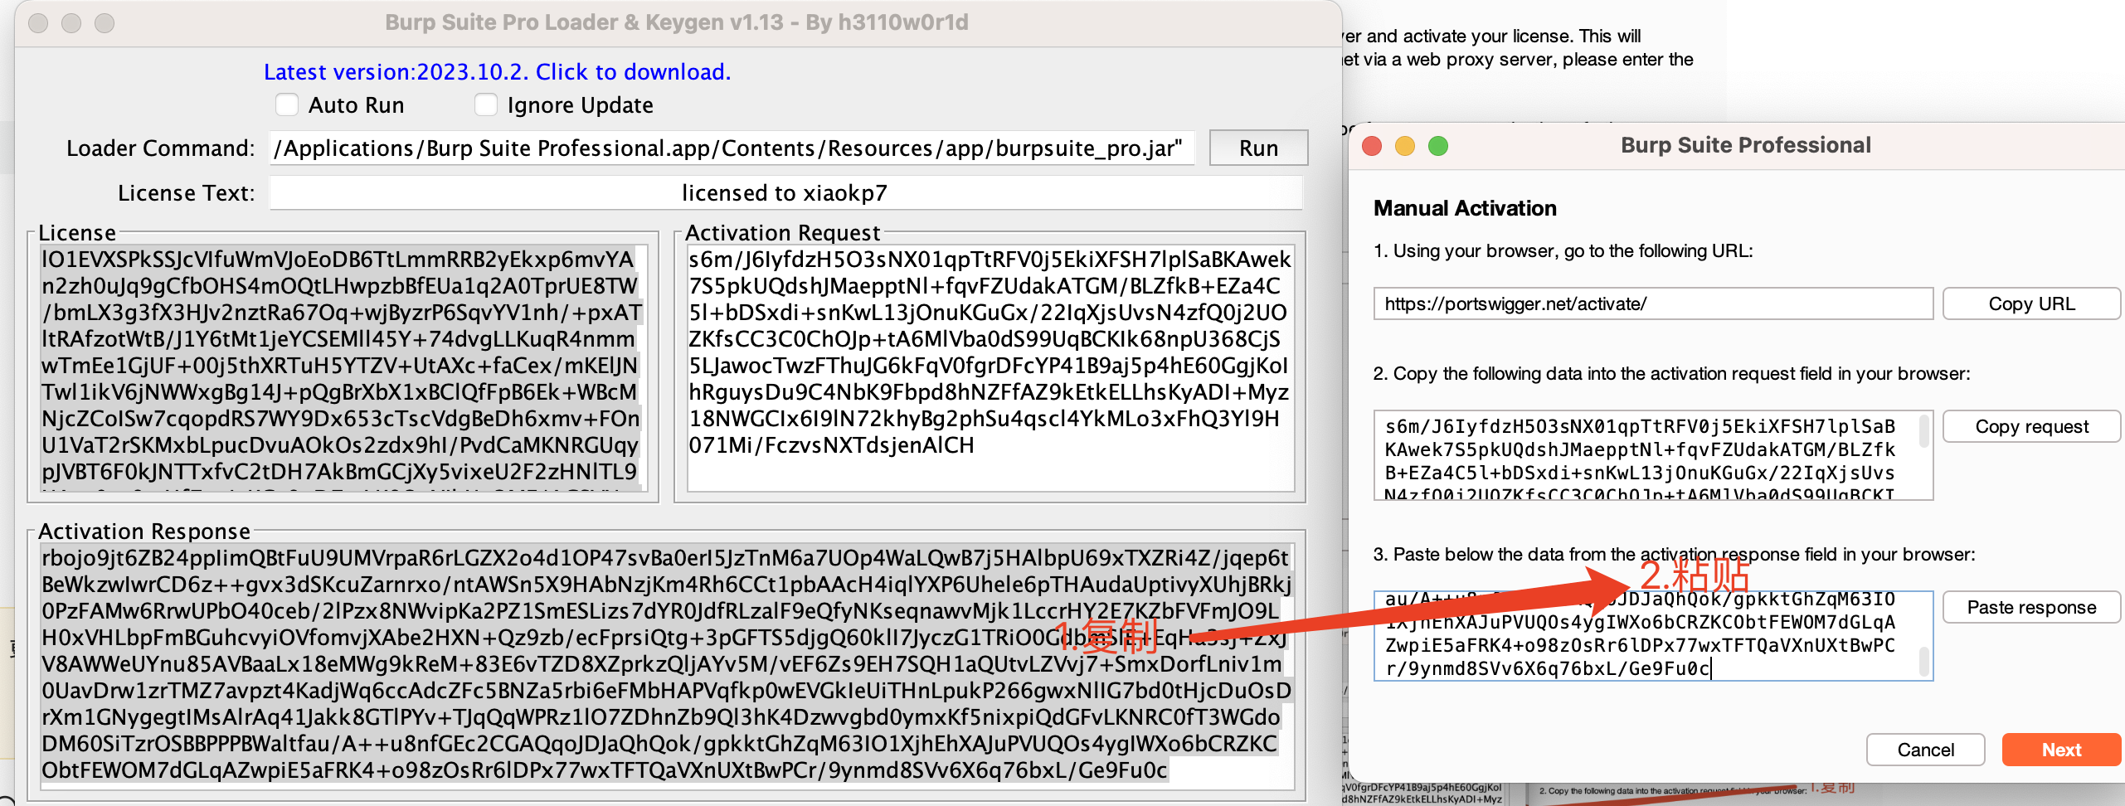Click the 'Activation Response' section title

pyautogui.click(x=144, y=532)
